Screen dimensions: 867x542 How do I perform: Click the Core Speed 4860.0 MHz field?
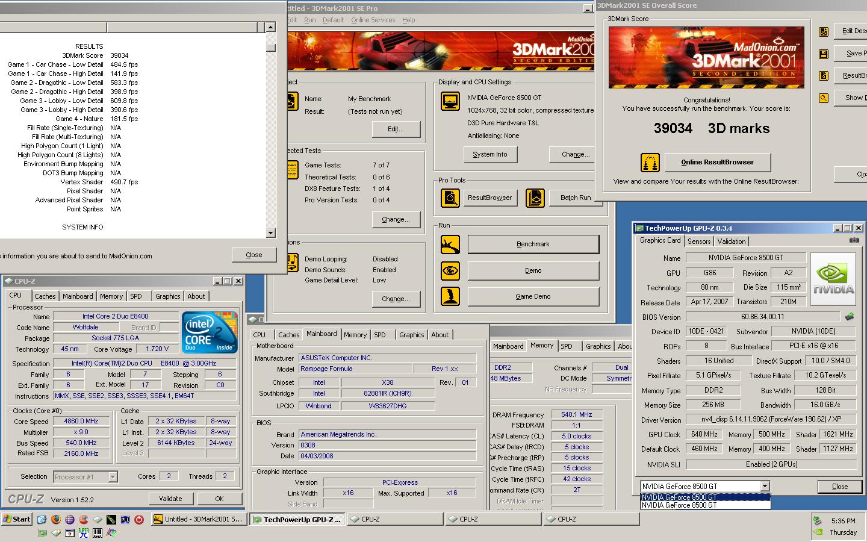point(81,422)
